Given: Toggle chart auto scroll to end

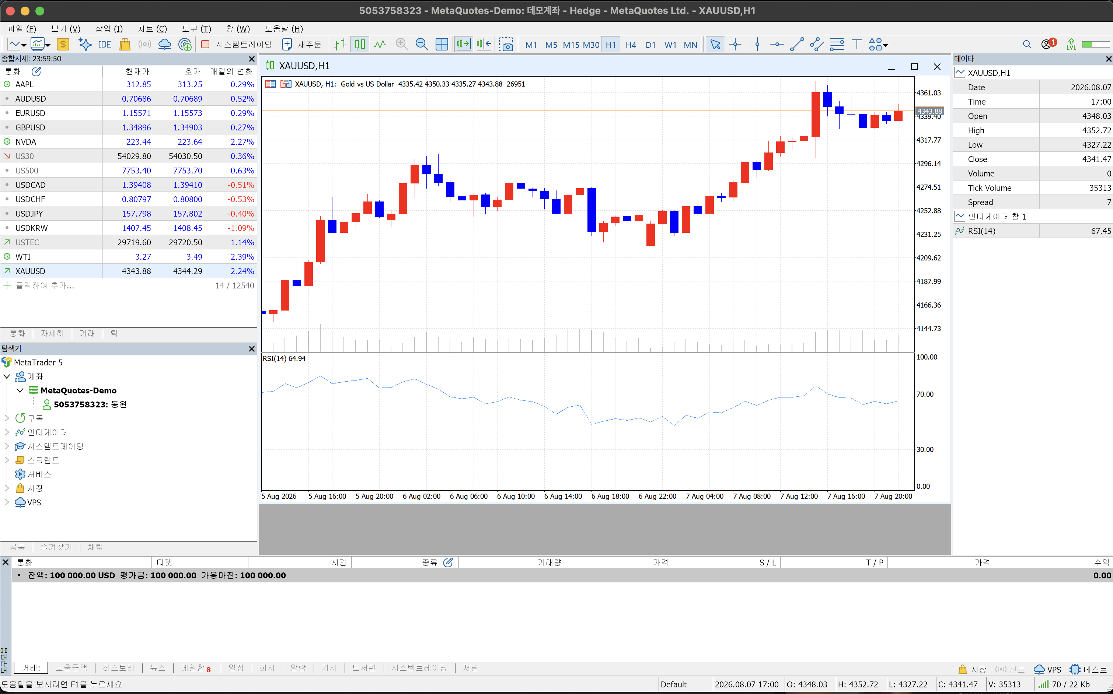Looking at the screenshot, I should coord(463,45).
